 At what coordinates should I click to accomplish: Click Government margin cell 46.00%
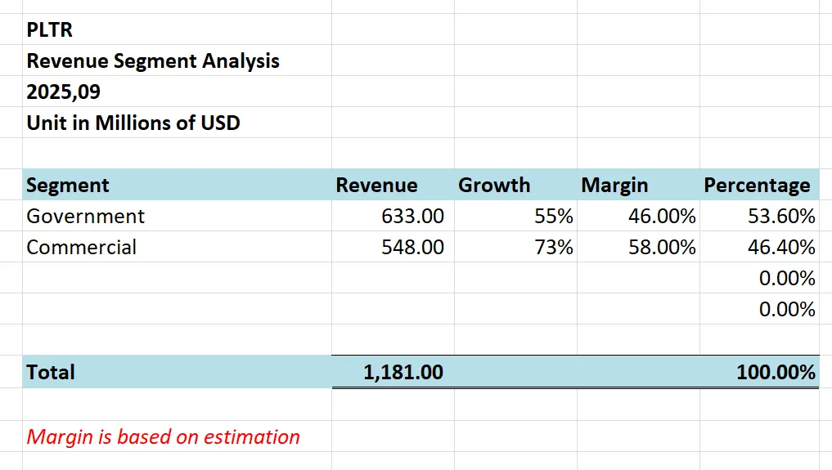pos(638,216)
